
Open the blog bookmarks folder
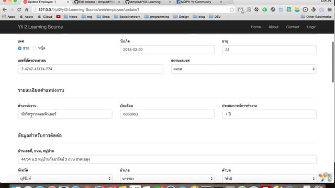pyautogui.click(x=199, y=17)
